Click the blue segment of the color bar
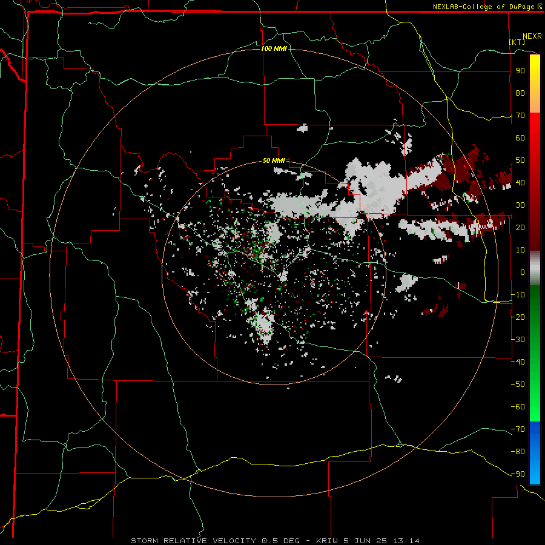545x545 pixels. pyautogui.click(x=535, y=453)
